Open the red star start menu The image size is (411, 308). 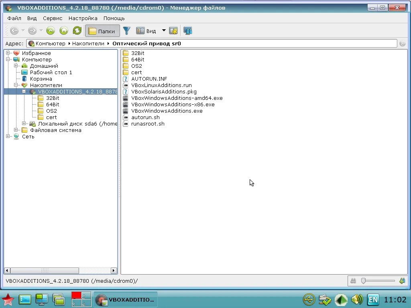click(x=8, y=299)
